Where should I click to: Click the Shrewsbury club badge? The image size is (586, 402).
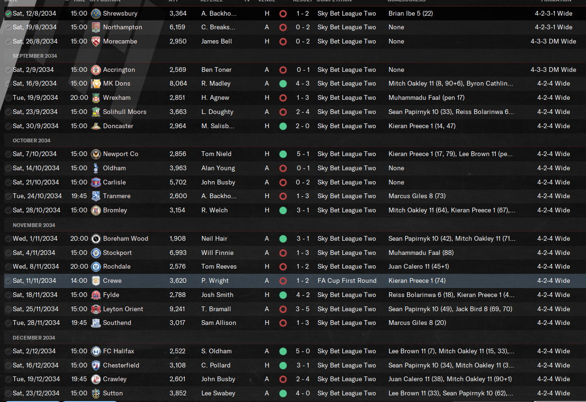coord(96,13)
